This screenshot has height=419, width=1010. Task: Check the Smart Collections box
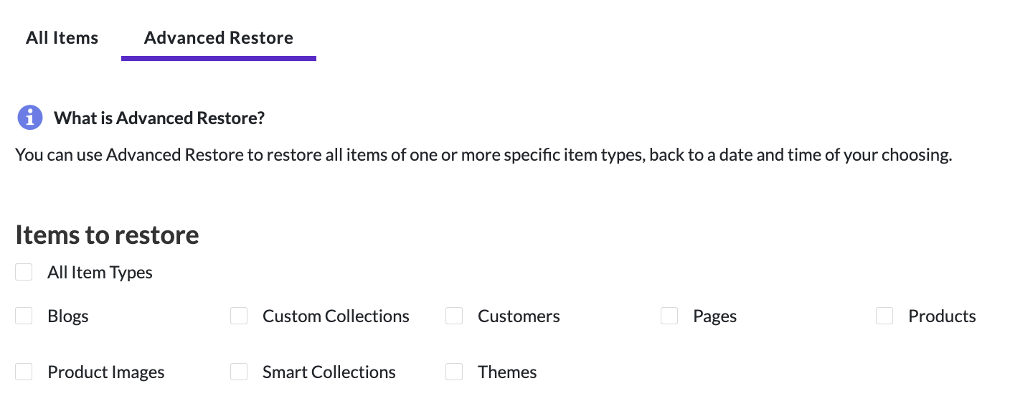pos(239,372)
